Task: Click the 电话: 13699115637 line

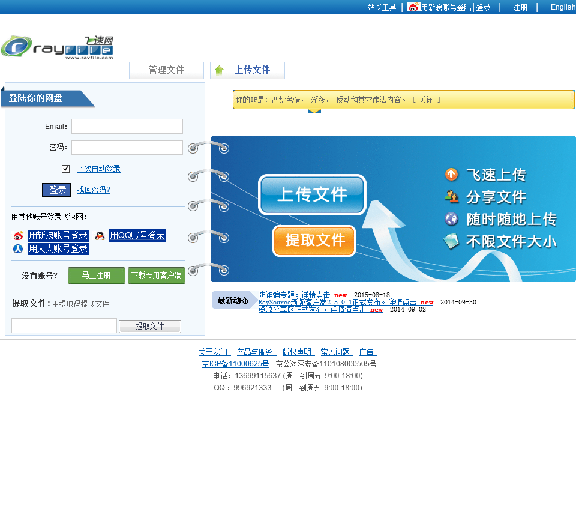Action: tap(288, 376)
